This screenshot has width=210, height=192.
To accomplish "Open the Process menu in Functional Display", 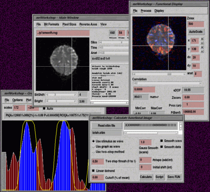I will (x=146, y=11).
